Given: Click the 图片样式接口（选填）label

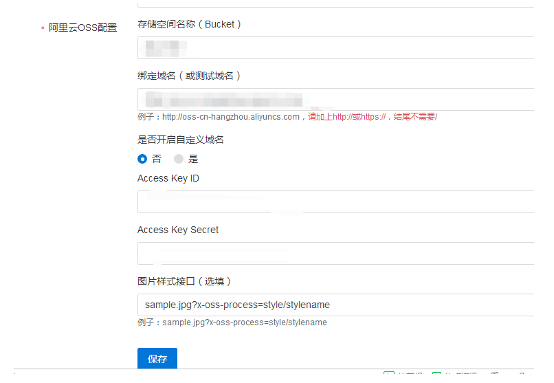Looking at the screenshot, I should tap(184, 281).
